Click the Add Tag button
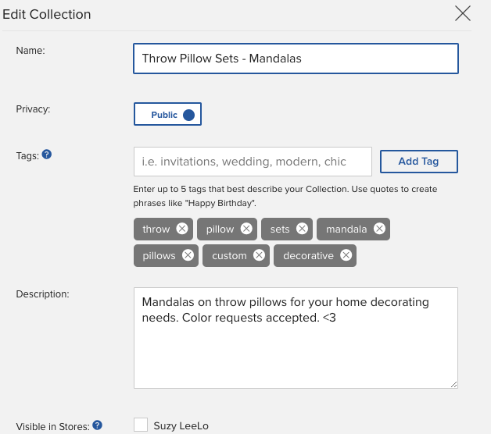 coord(418,162)
